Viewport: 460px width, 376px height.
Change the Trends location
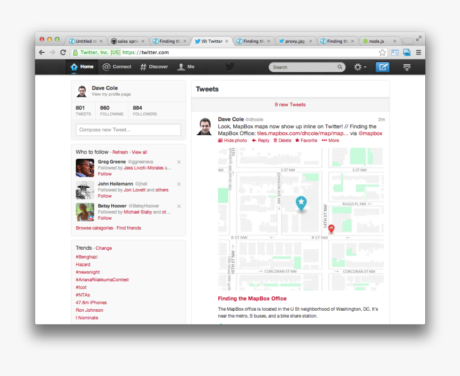coord(104,248)
